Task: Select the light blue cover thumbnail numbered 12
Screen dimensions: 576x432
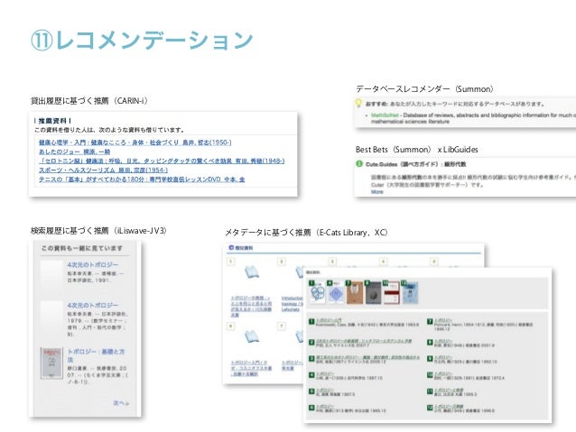Action: [x=410, y=293]
